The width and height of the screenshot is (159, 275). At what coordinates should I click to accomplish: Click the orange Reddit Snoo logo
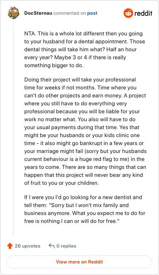128,13
